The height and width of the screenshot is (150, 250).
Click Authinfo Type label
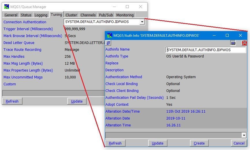(117, 56)
